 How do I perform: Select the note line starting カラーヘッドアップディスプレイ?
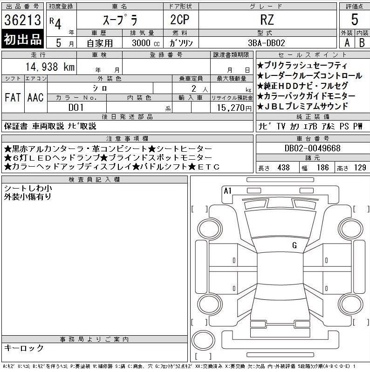[x=112, y=167]
